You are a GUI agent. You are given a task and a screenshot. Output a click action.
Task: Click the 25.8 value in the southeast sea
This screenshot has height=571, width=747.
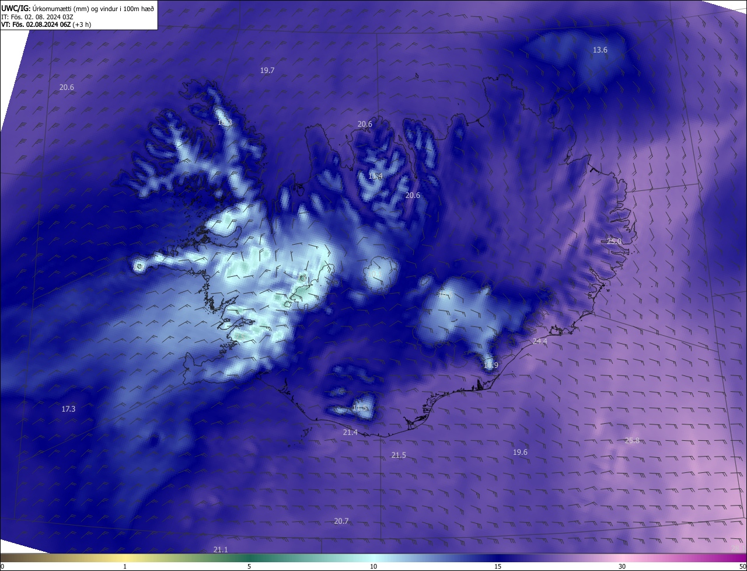point(632,441)
